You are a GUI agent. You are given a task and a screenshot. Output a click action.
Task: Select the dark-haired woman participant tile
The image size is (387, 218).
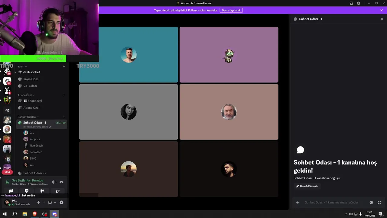coord(128,112)
